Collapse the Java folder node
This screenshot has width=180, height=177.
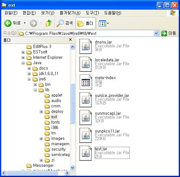(x=23, y=63)
